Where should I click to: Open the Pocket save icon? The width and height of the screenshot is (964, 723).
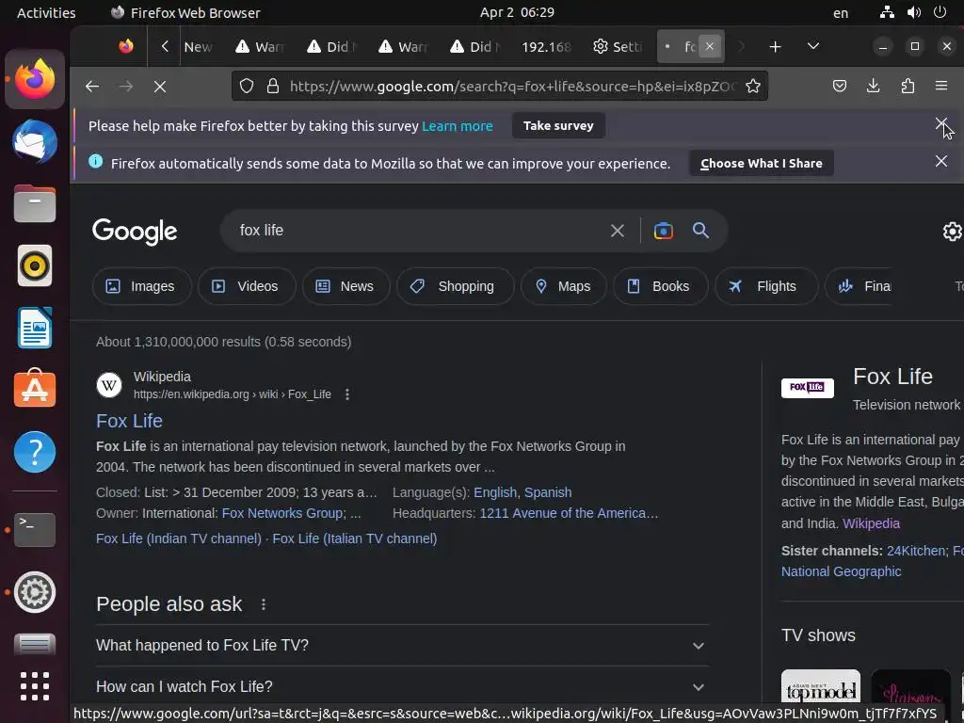839,86
